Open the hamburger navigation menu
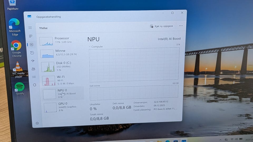Image resolution: width=253 pixels, height=142 pixels. 30,28
